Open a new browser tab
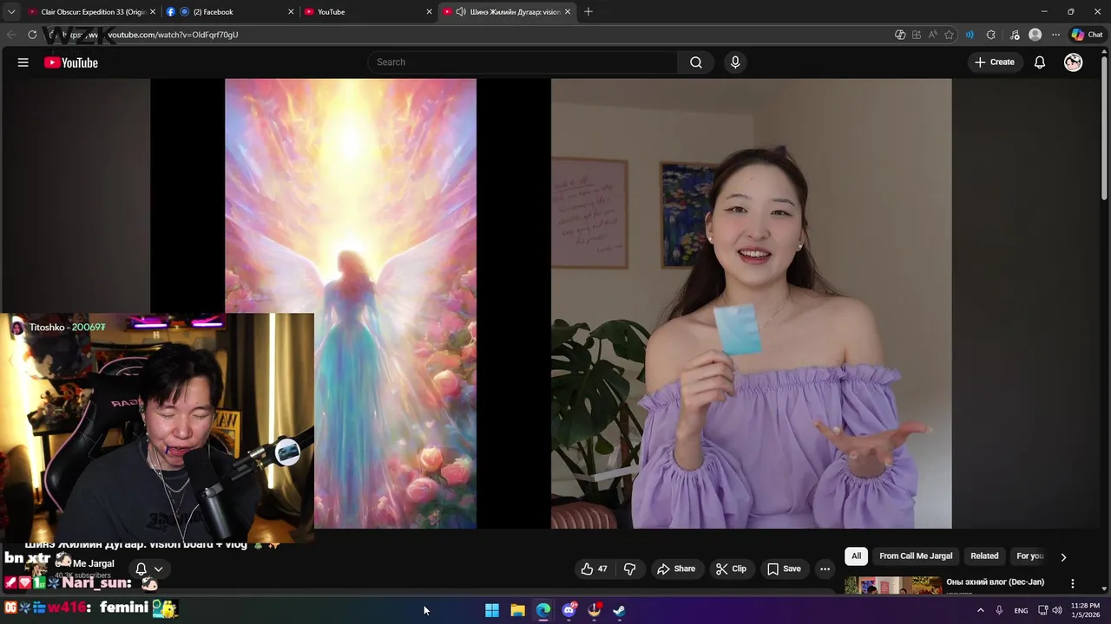 pos(588,12)
